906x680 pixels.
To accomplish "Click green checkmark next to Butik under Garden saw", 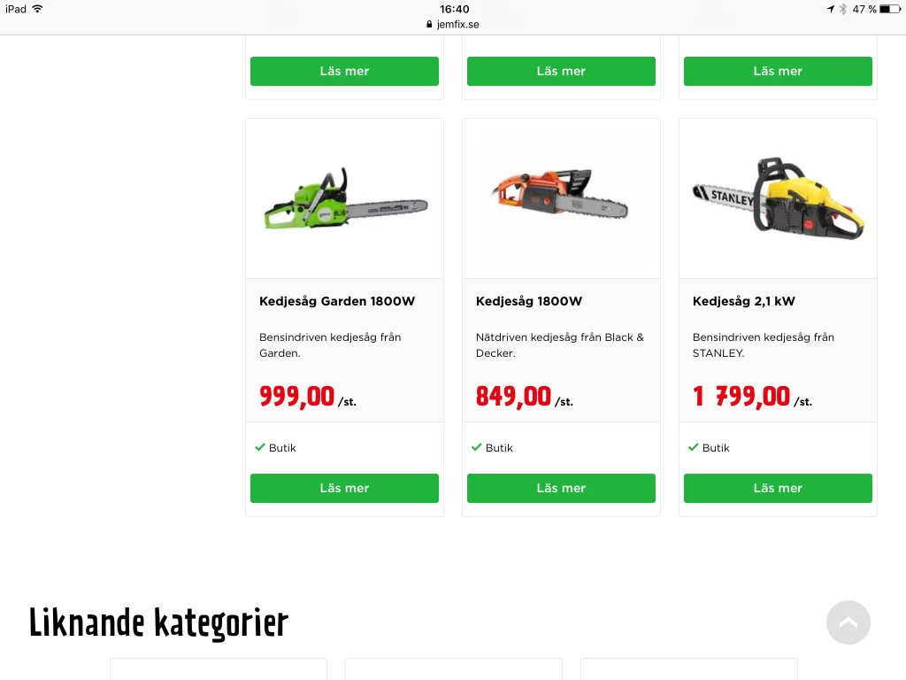I will click(x=260, y=447).
